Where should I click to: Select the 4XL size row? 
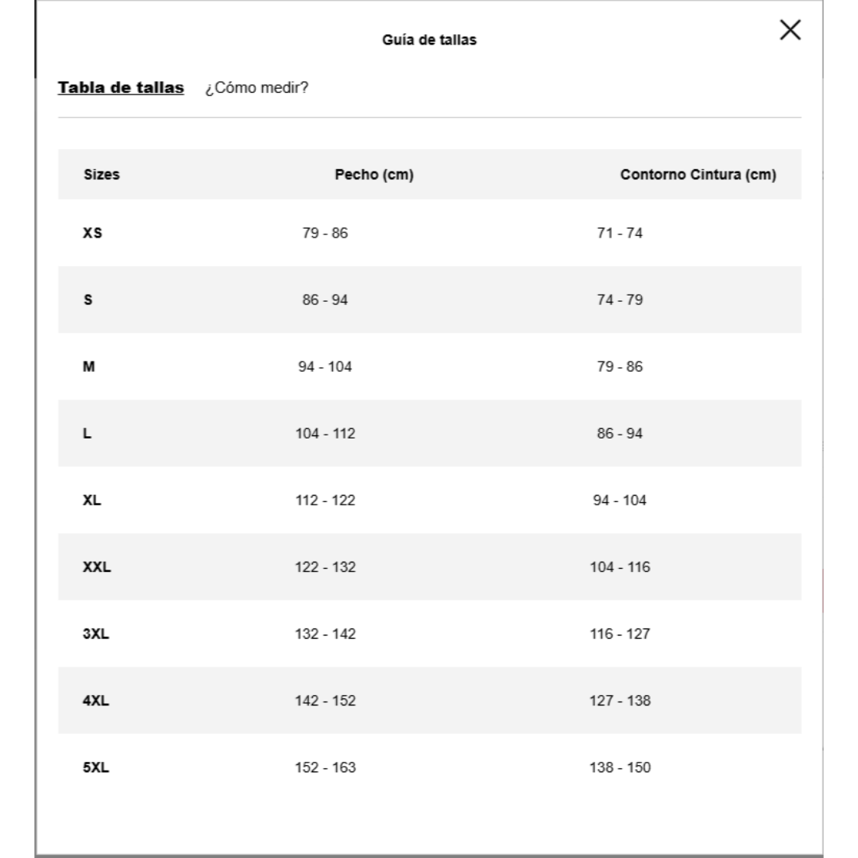pyautogui.click(x=96, y=701)
